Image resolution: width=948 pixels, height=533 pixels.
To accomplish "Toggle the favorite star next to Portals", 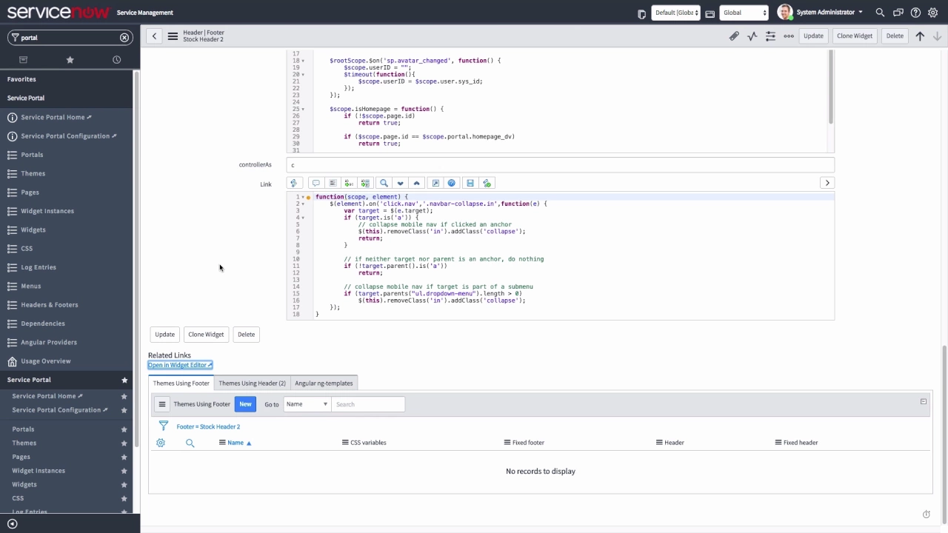I will 124,429.
